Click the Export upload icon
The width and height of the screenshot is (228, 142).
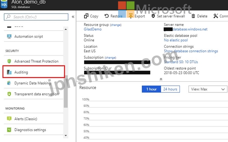[131, 16]
